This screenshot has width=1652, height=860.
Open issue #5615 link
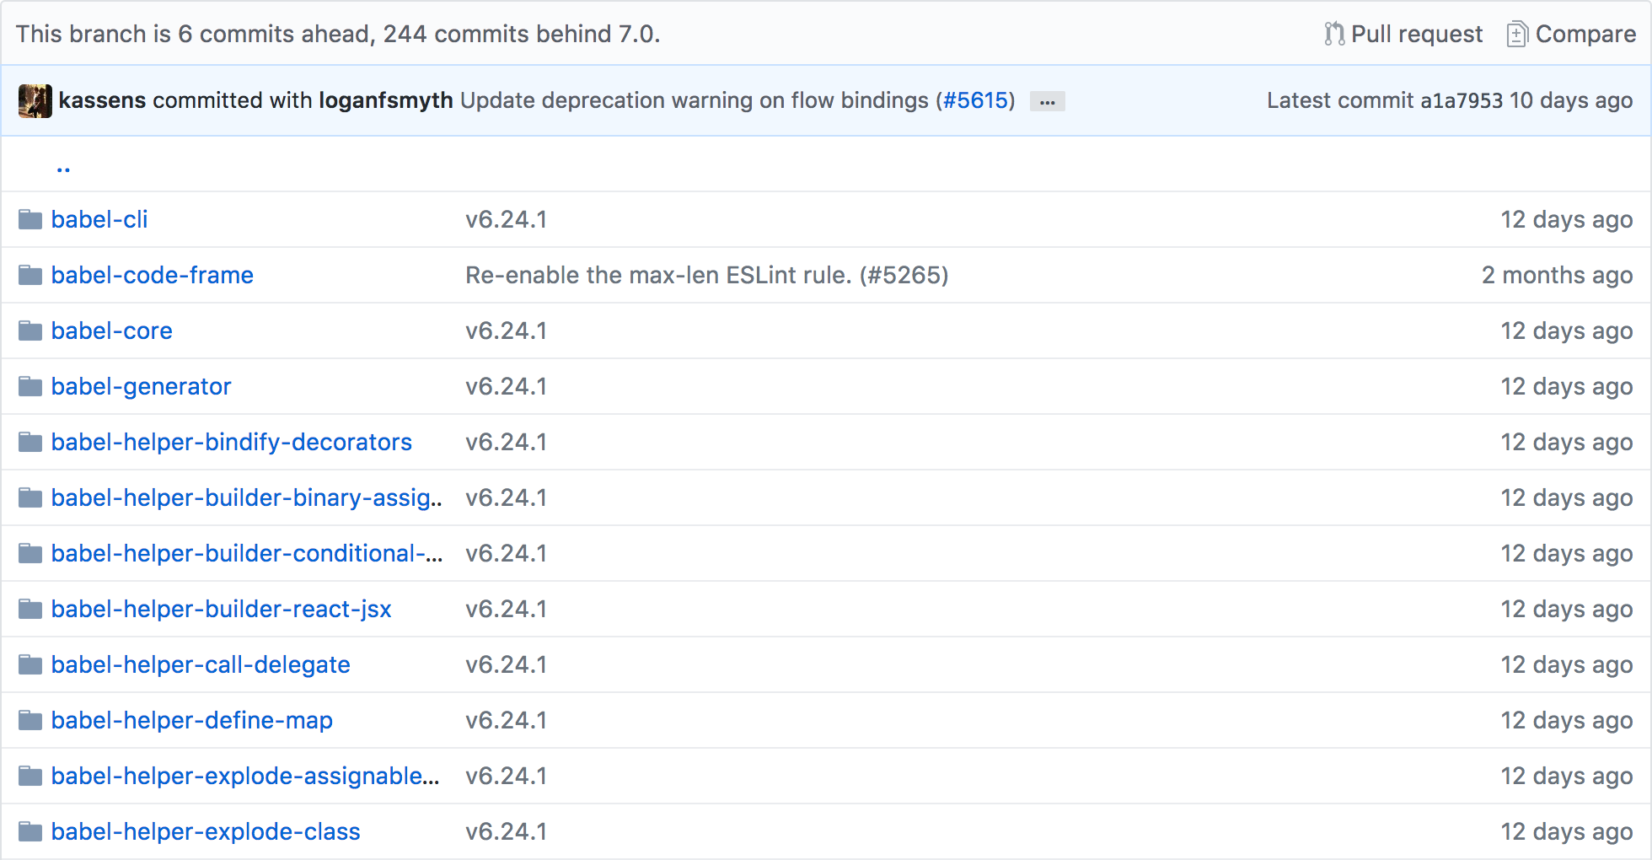pos(975,100)
